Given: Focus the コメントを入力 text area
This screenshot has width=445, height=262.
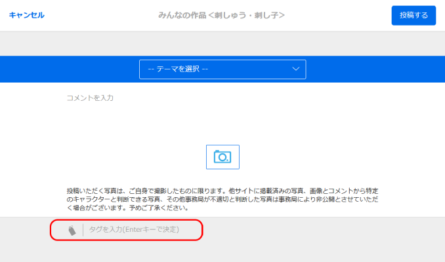Looking at the screenshot, I should click(x=222, y=113).
